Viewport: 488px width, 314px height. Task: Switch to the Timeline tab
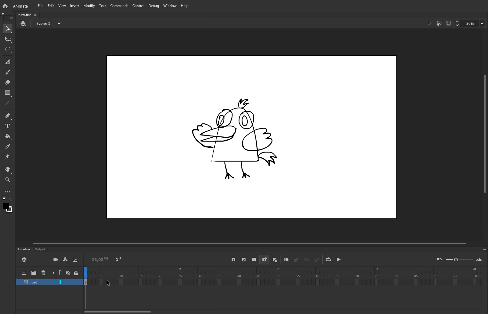pos(24,249)
